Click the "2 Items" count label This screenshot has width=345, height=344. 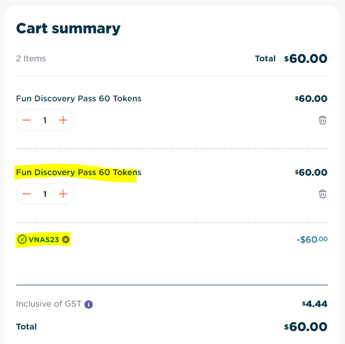point(31,59)
